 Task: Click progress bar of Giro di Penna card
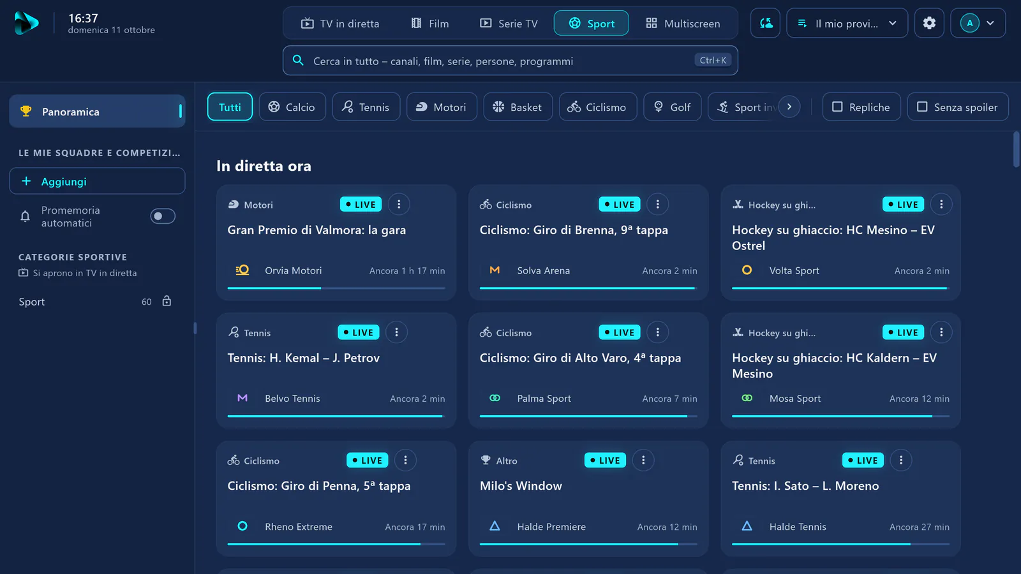336,544
